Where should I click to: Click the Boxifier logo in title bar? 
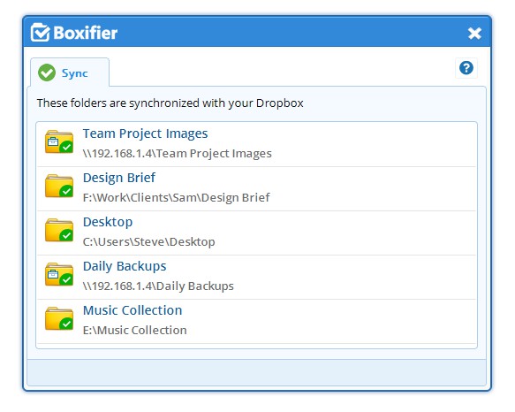tap(74, 33)
